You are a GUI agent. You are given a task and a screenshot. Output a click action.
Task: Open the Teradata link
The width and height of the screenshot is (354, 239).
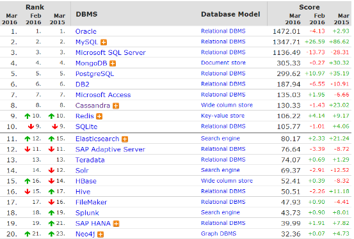tap(90, 160)
